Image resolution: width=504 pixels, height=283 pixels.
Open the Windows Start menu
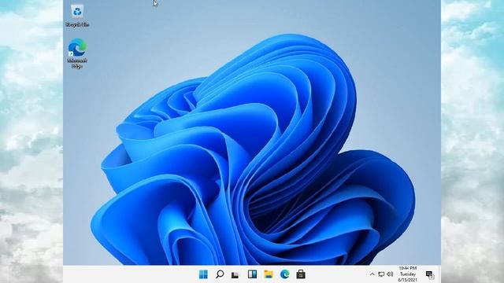point(203,274)
